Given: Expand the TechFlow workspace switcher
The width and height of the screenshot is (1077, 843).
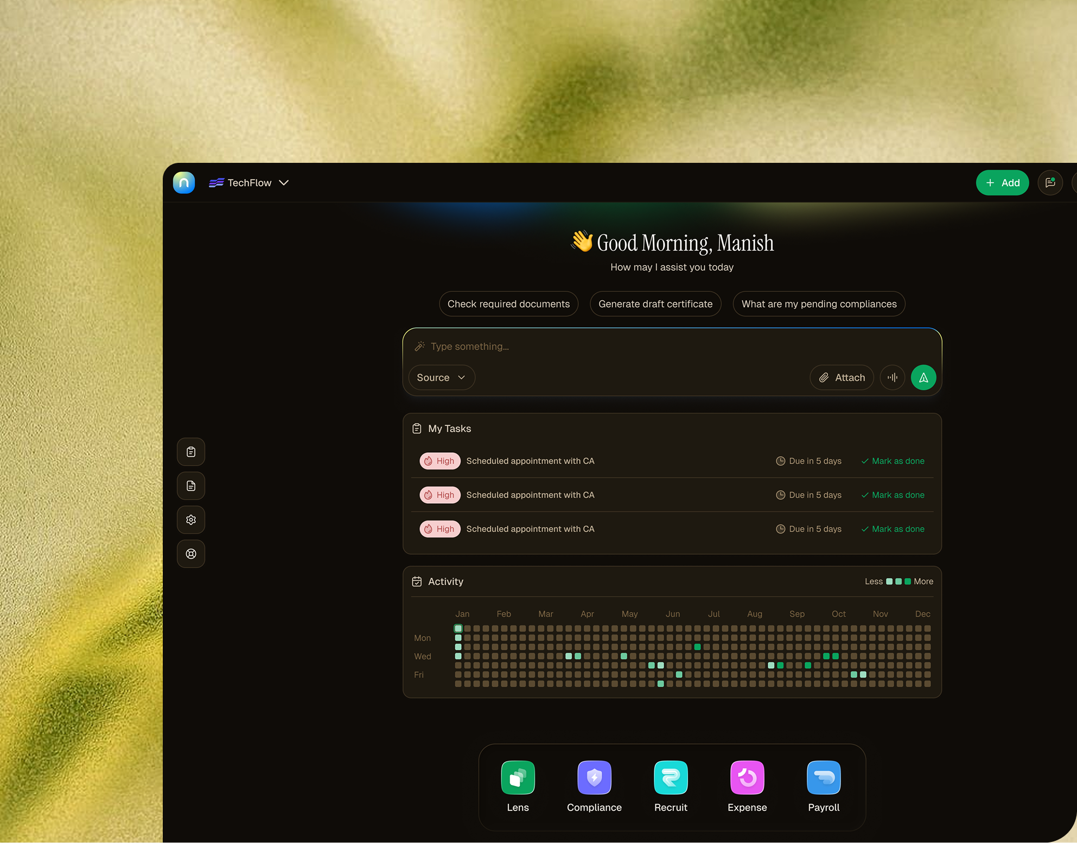Looking at the screenshot, I should (248, 183).
